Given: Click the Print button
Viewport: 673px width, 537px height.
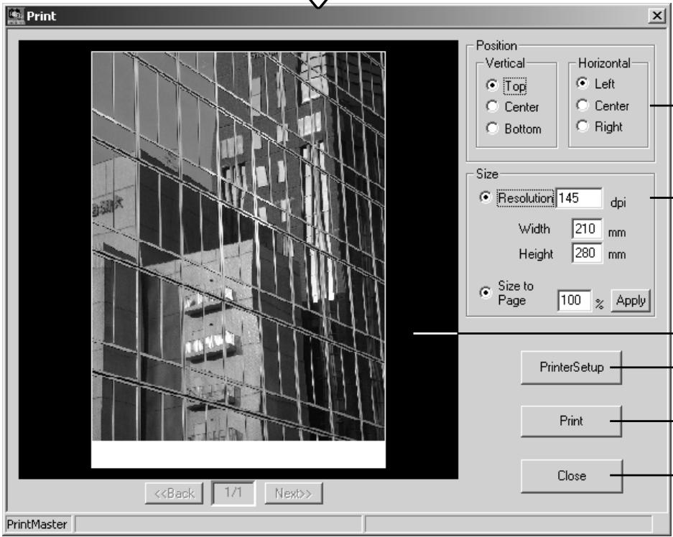Looking at the screenshot, I should point(571,421).
